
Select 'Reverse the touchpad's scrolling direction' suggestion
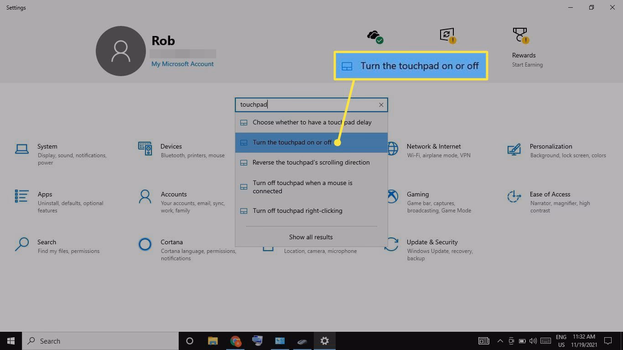click(x=311, y=163)
